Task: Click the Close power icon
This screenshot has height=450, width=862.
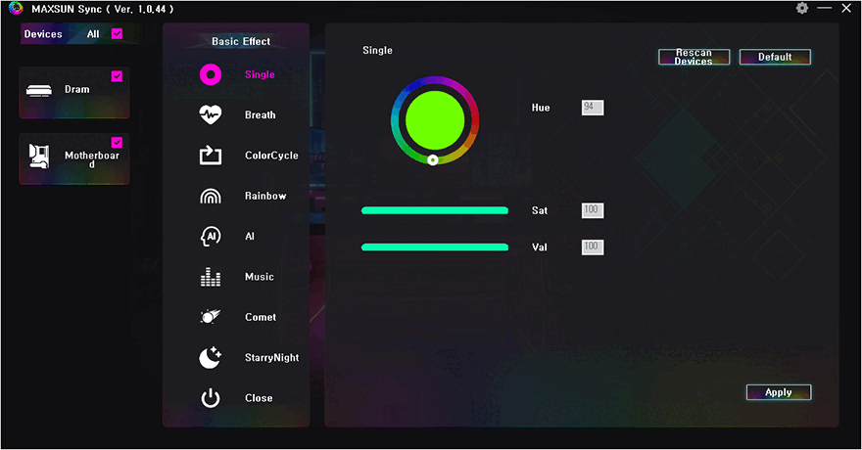Action: tap(210, 398)
